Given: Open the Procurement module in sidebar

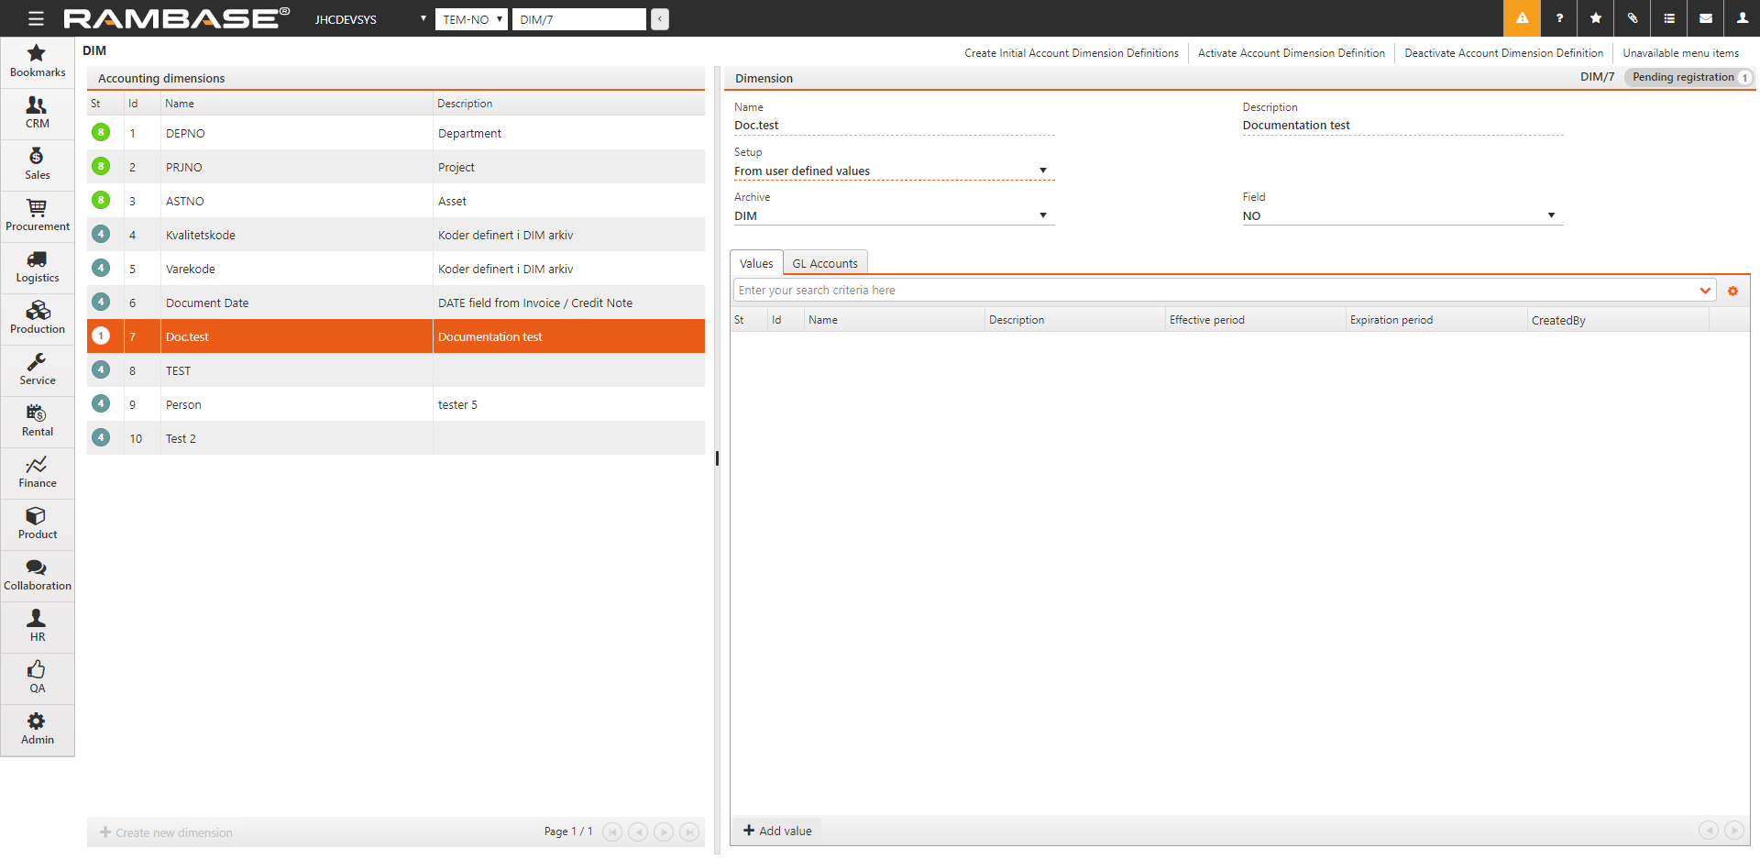Looking at the screenshot, I should tap(38, 215).
